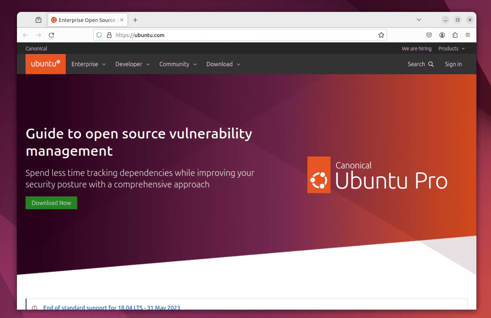Go forward to next page
This screenshot has height=318, width=491.
click(38, 35)
